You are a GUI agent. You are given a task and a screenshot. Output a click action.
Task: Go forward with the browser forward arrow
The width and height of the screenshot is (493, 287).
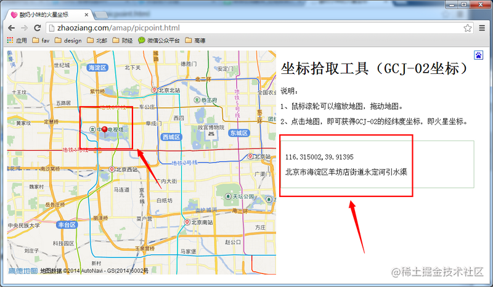[24, 28]
